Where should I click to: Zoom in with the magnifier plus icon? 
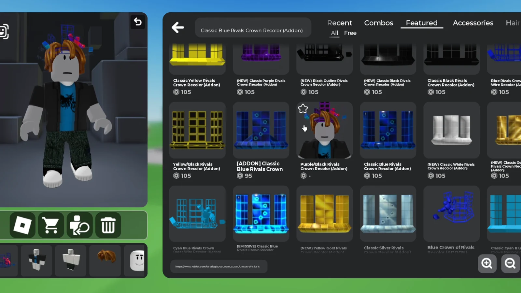coord(487,263)
